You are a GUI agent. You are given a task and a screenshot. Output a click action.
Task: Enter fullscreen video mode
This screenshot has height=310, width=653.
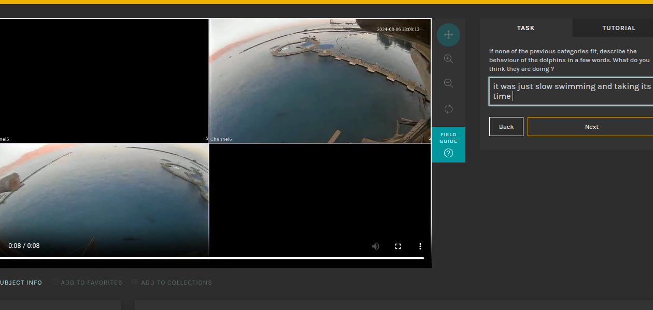click(398, 246)
